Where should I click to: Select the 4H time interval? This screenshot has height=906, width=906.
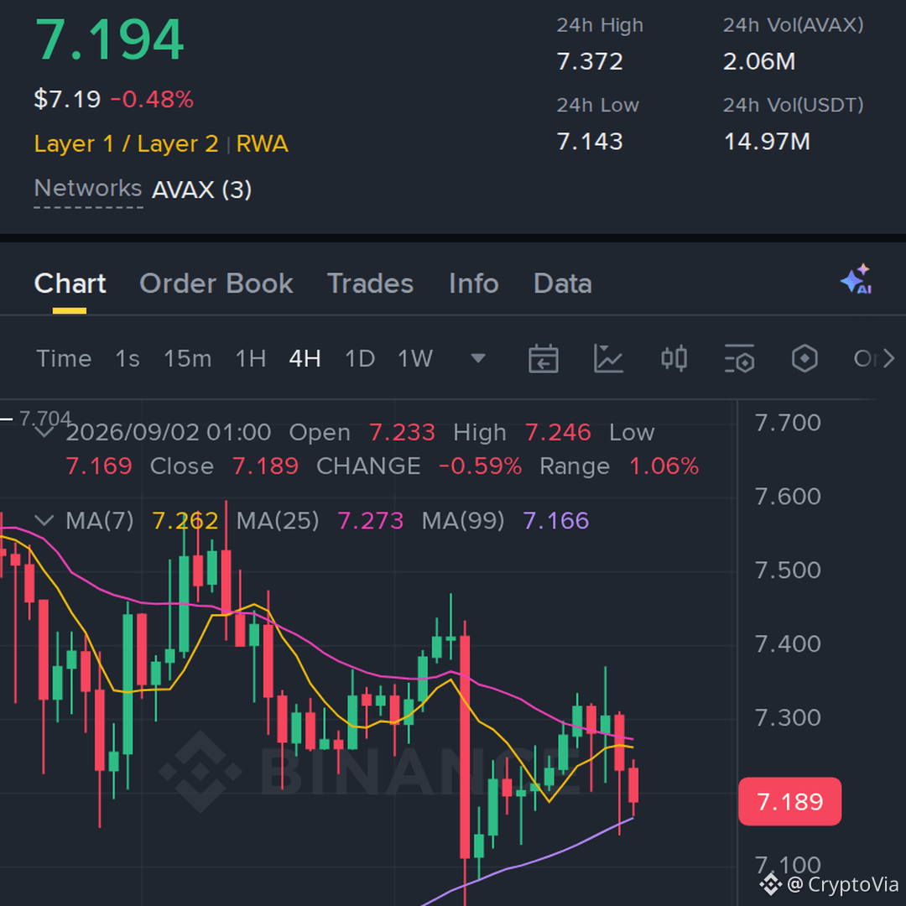(305, 359)
